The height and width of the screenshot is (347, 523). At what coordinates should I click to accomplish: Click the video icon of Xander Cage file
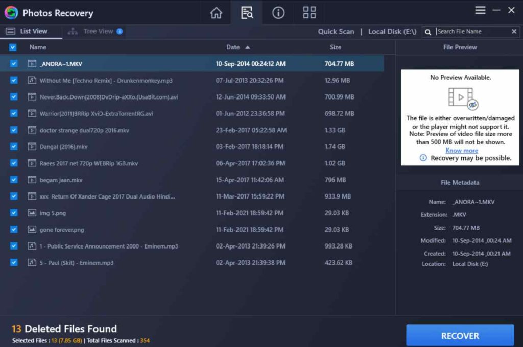[x=32, y=196]
